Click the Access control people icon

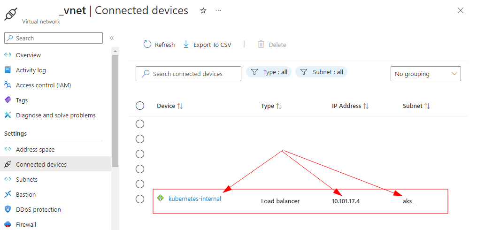(x=8, y=85)
